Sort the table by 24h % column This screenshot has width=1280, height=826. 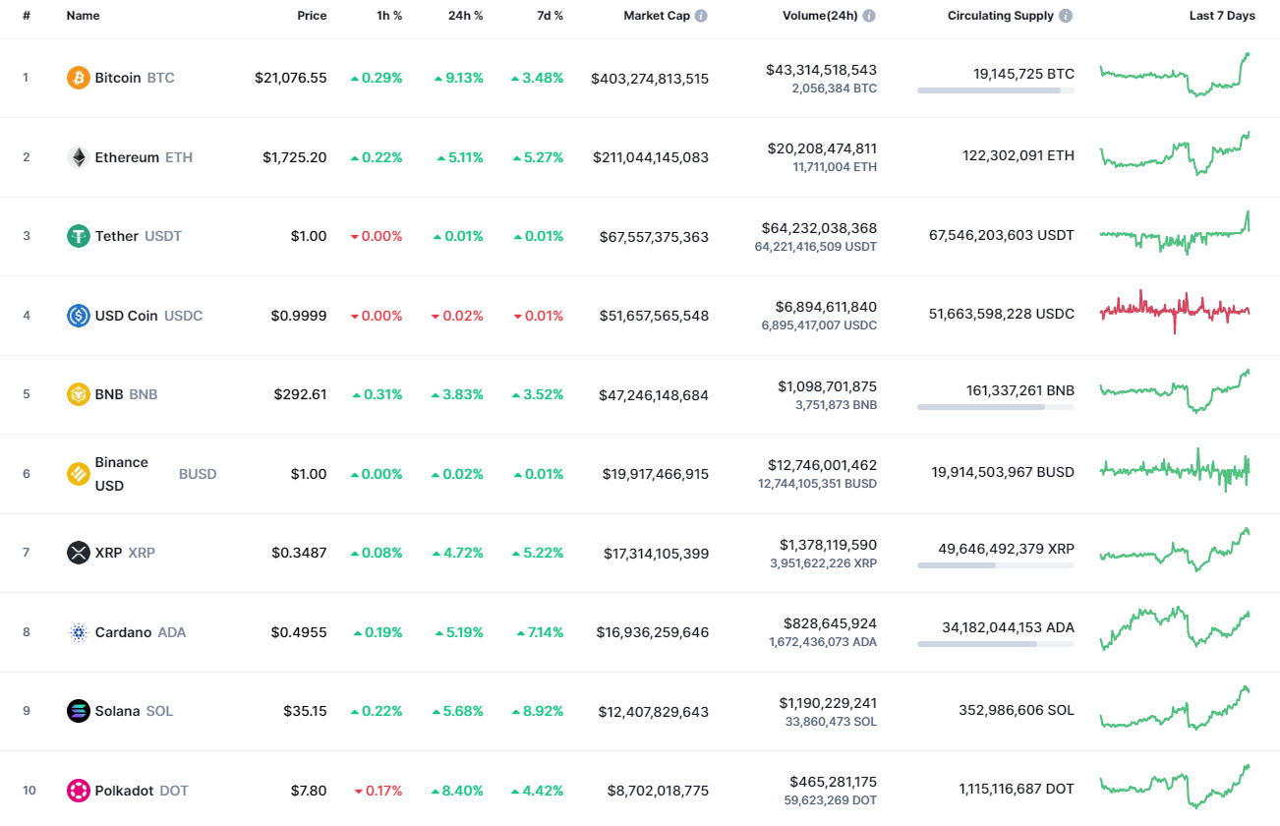pyautogui.click(x=465, y=15)
